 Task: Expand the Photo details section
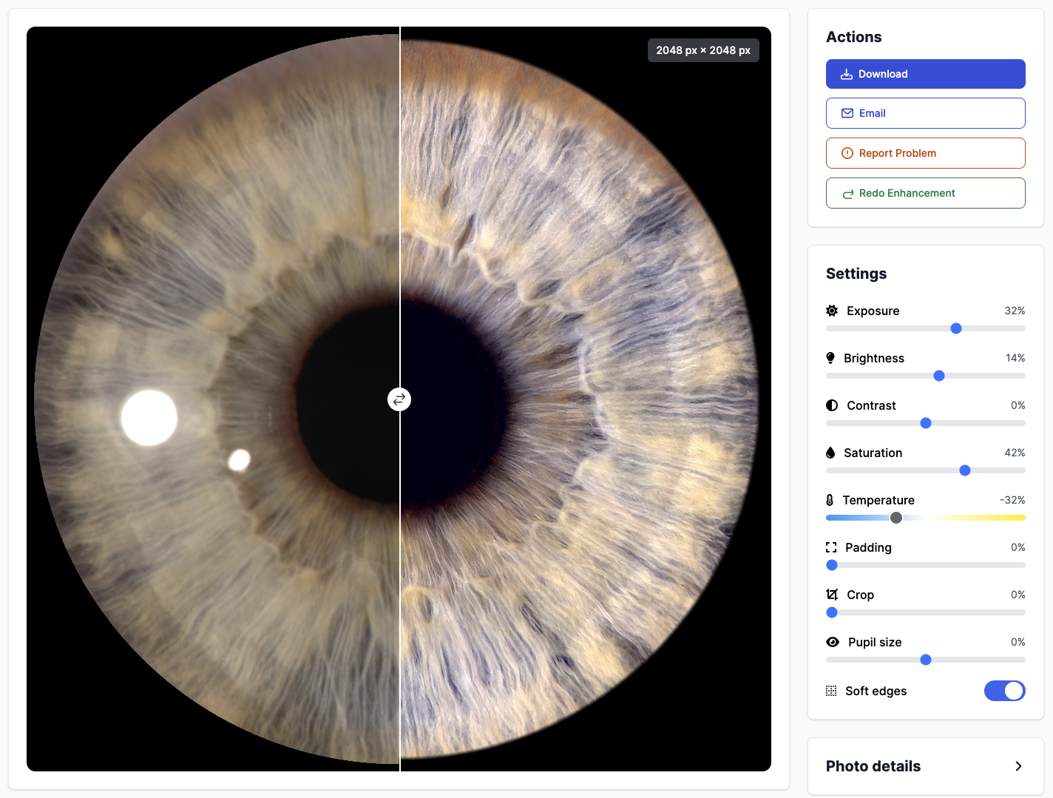click(925, 766)
